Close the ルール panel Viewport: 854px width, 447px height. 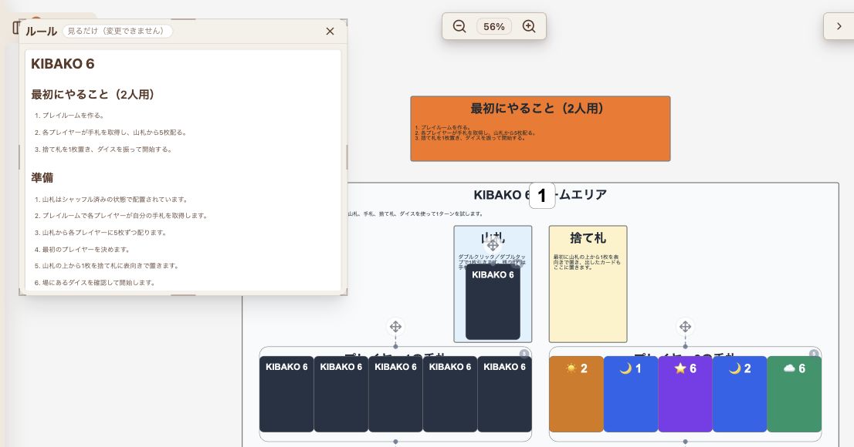click(330, 32)
